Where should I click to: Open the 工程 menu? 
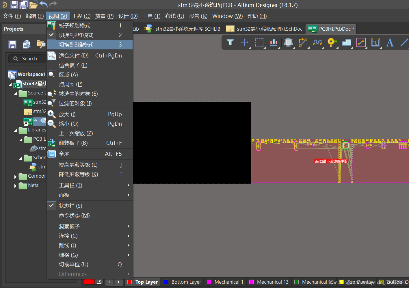point(81,16)
